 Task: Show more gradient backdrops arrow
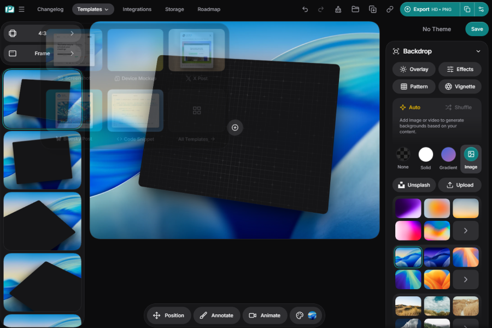tap(466, 231)
